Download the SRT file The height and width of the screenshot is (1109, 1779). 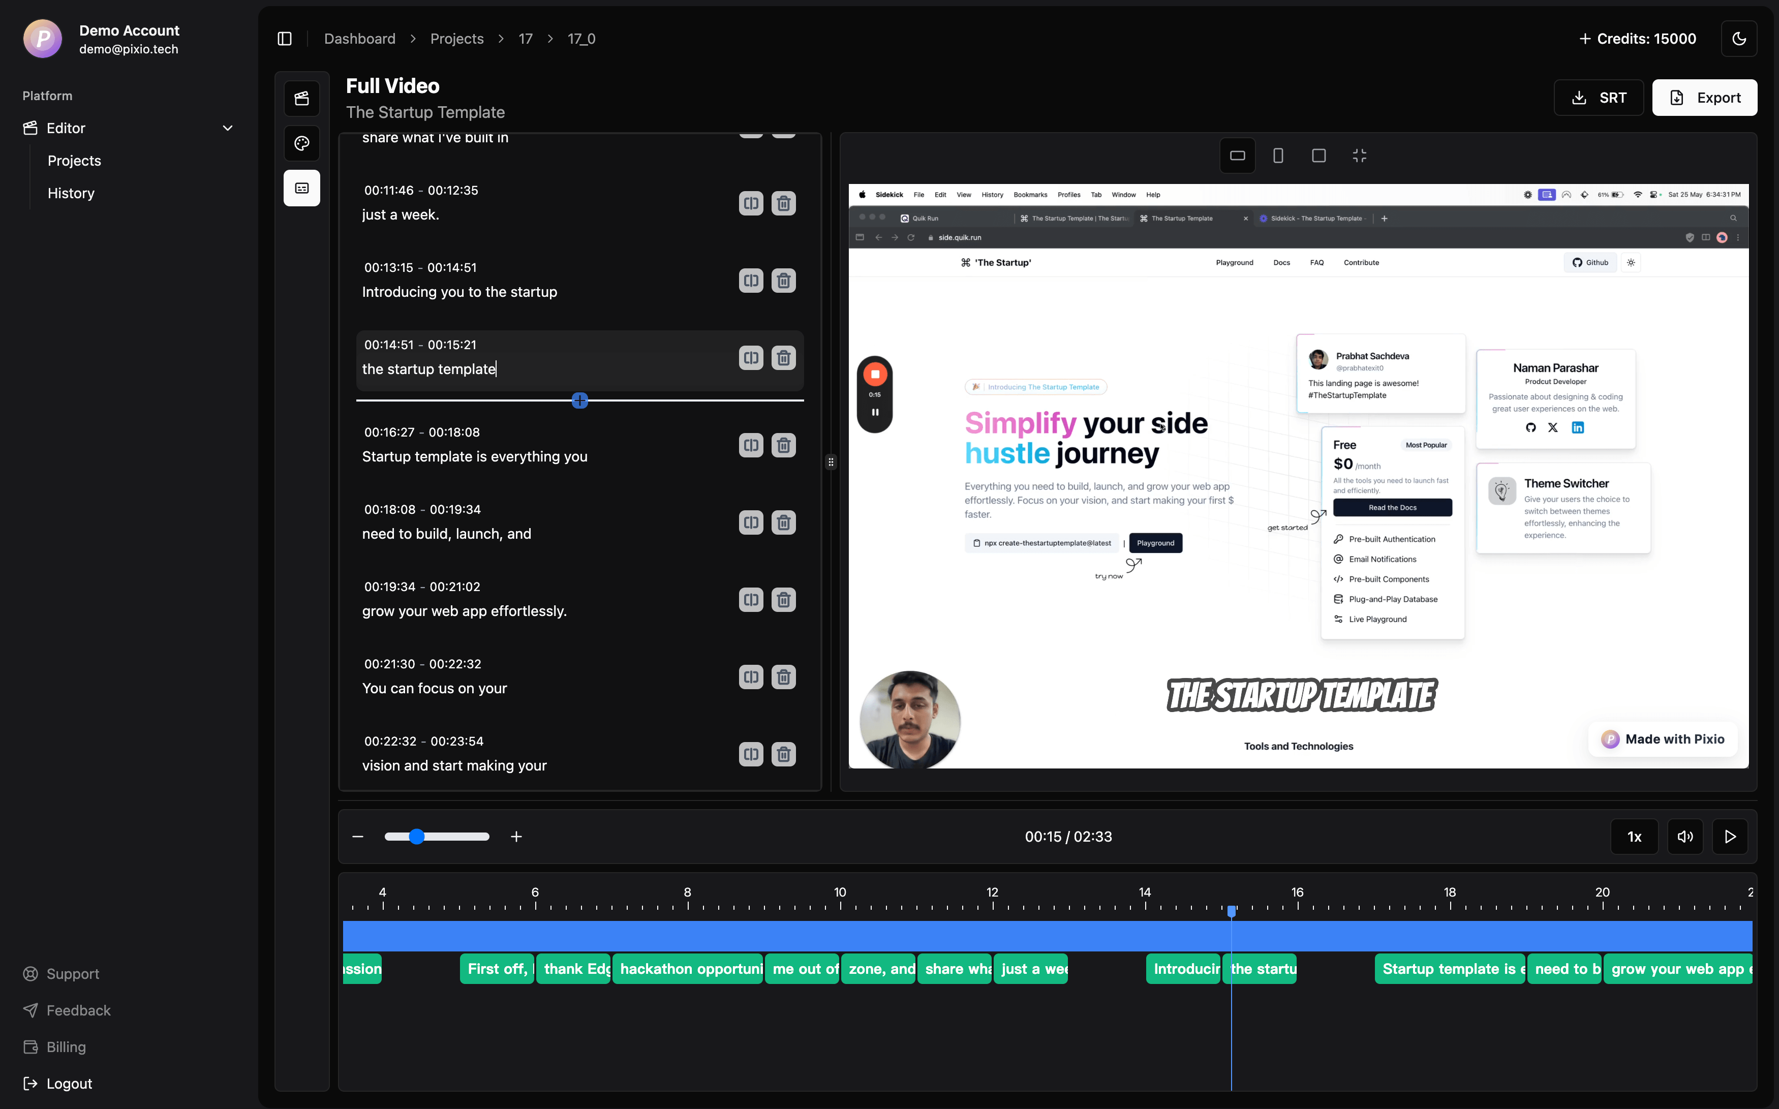pyautogui.click(x=1599, y=98)
